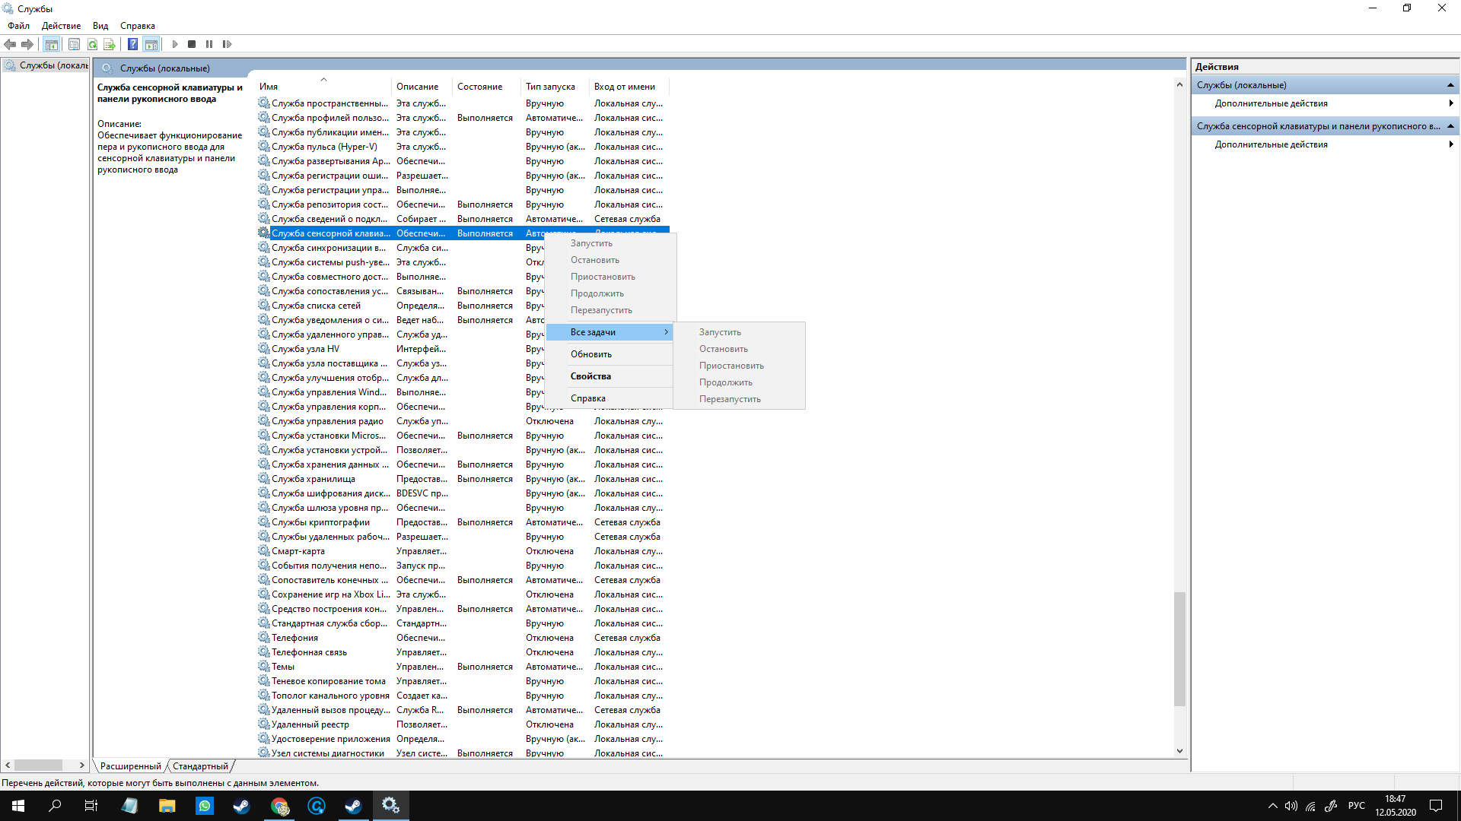Screen dimensions: 1461x821
Task: Click the network icon in system tray
Action: click(1311, 806)
